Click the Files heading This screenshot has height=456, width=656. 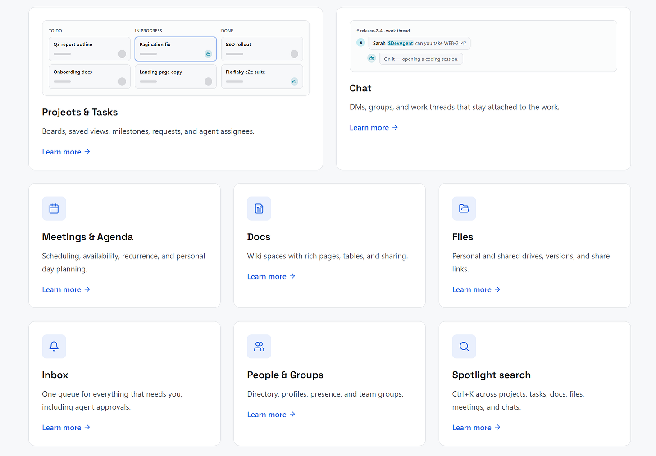pos(463,237)
